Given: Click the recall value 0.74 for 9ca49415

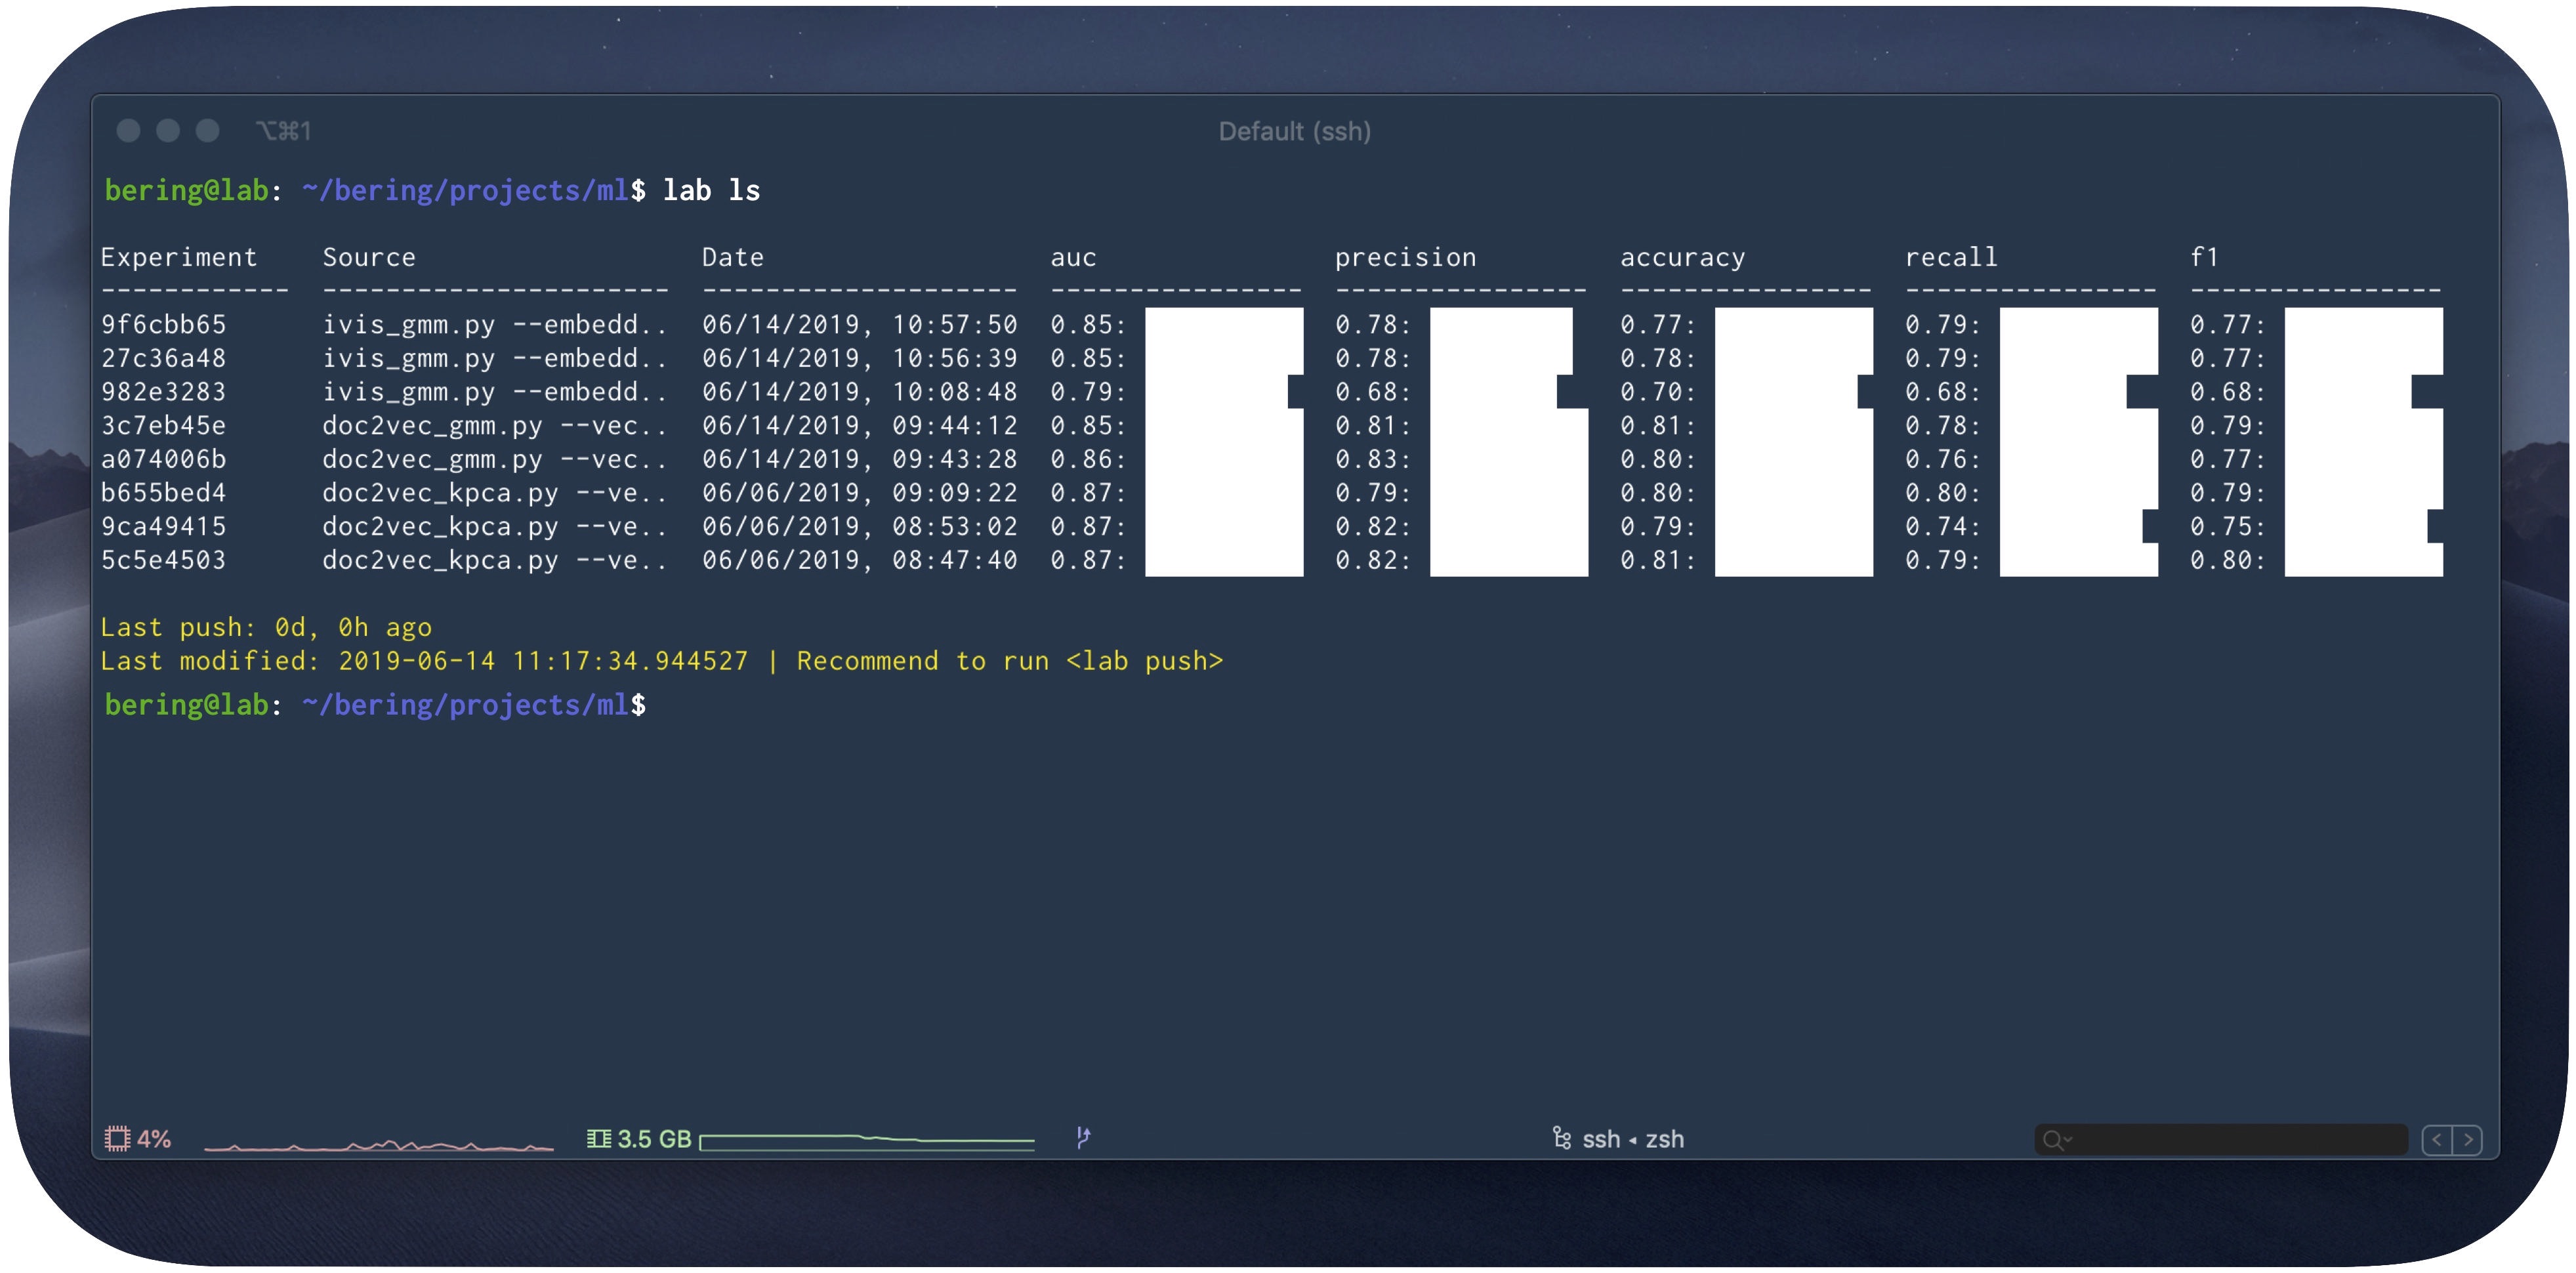Looking at the screenshot, I should pos(1943,526).
